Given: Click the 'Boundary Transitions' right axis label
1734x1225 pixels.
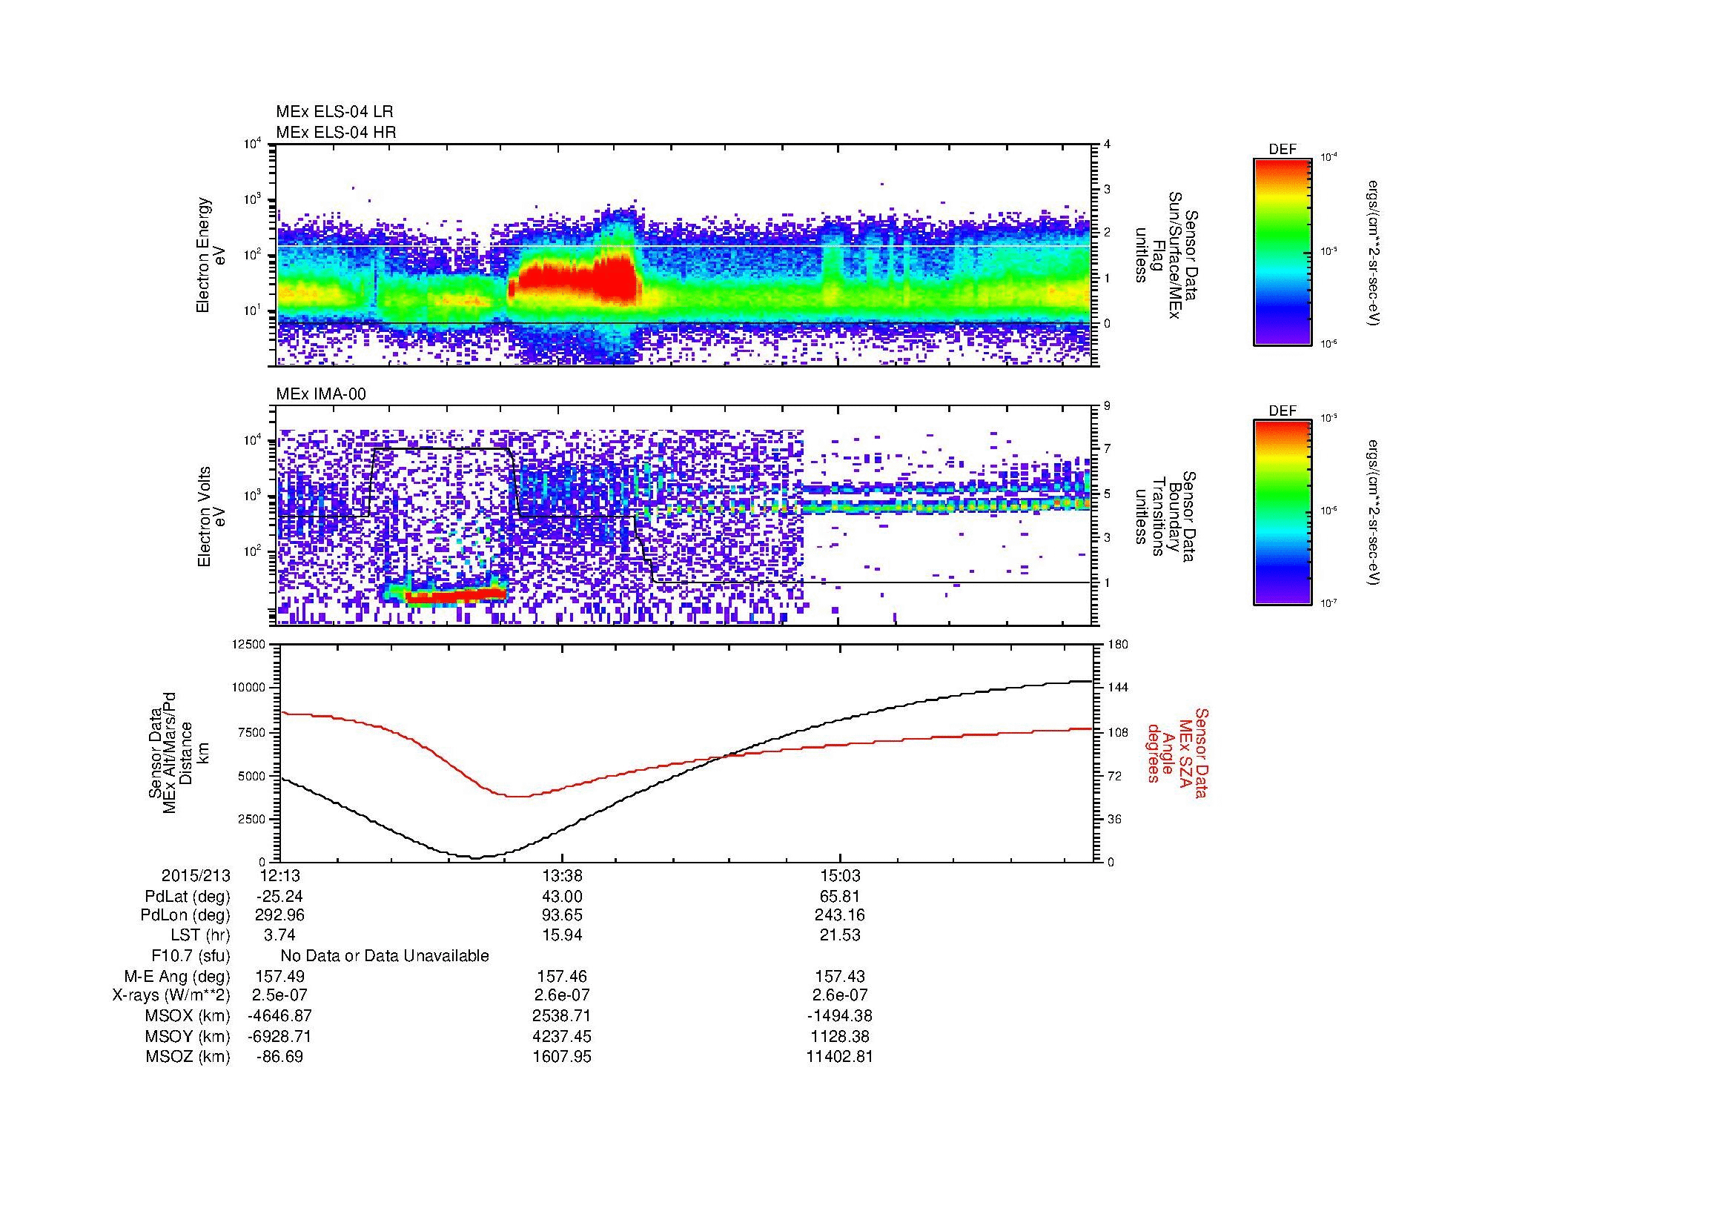Looking at the screenshot, I should [1165, 517].
